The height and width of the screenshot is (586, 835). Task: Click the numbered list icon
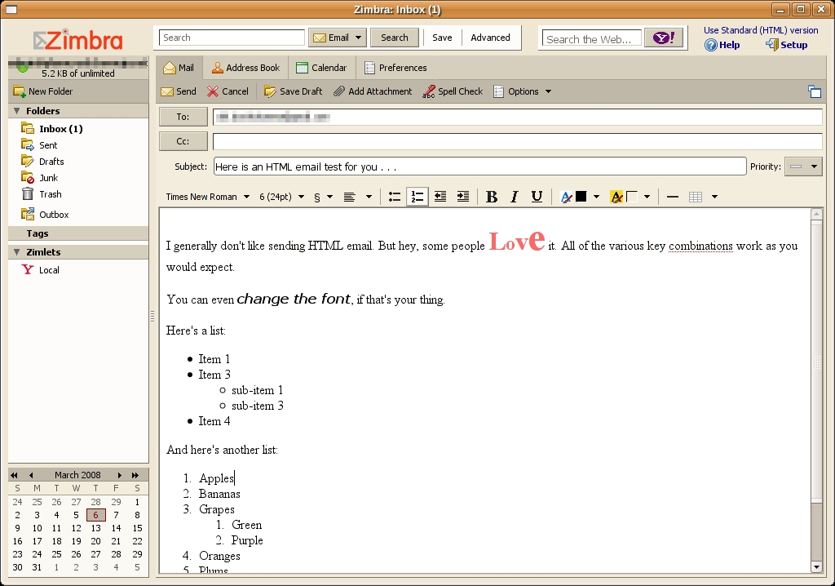417,197
